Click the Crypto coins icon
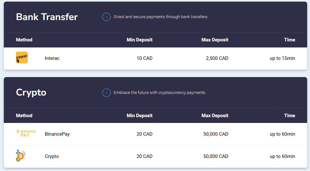Image resolution: width=310 pixels, height=171 pixels. click(21, 156)
